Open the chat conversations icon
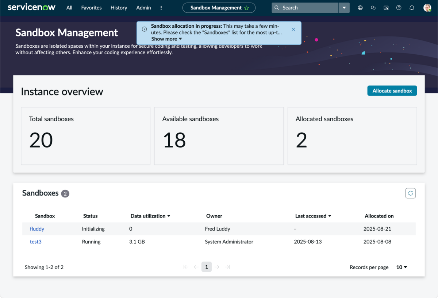438x298 pixels. 373,8
